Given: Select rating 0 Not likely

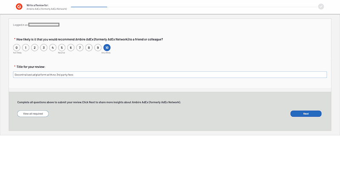Looking at the screenshot, I should (17, 48).
